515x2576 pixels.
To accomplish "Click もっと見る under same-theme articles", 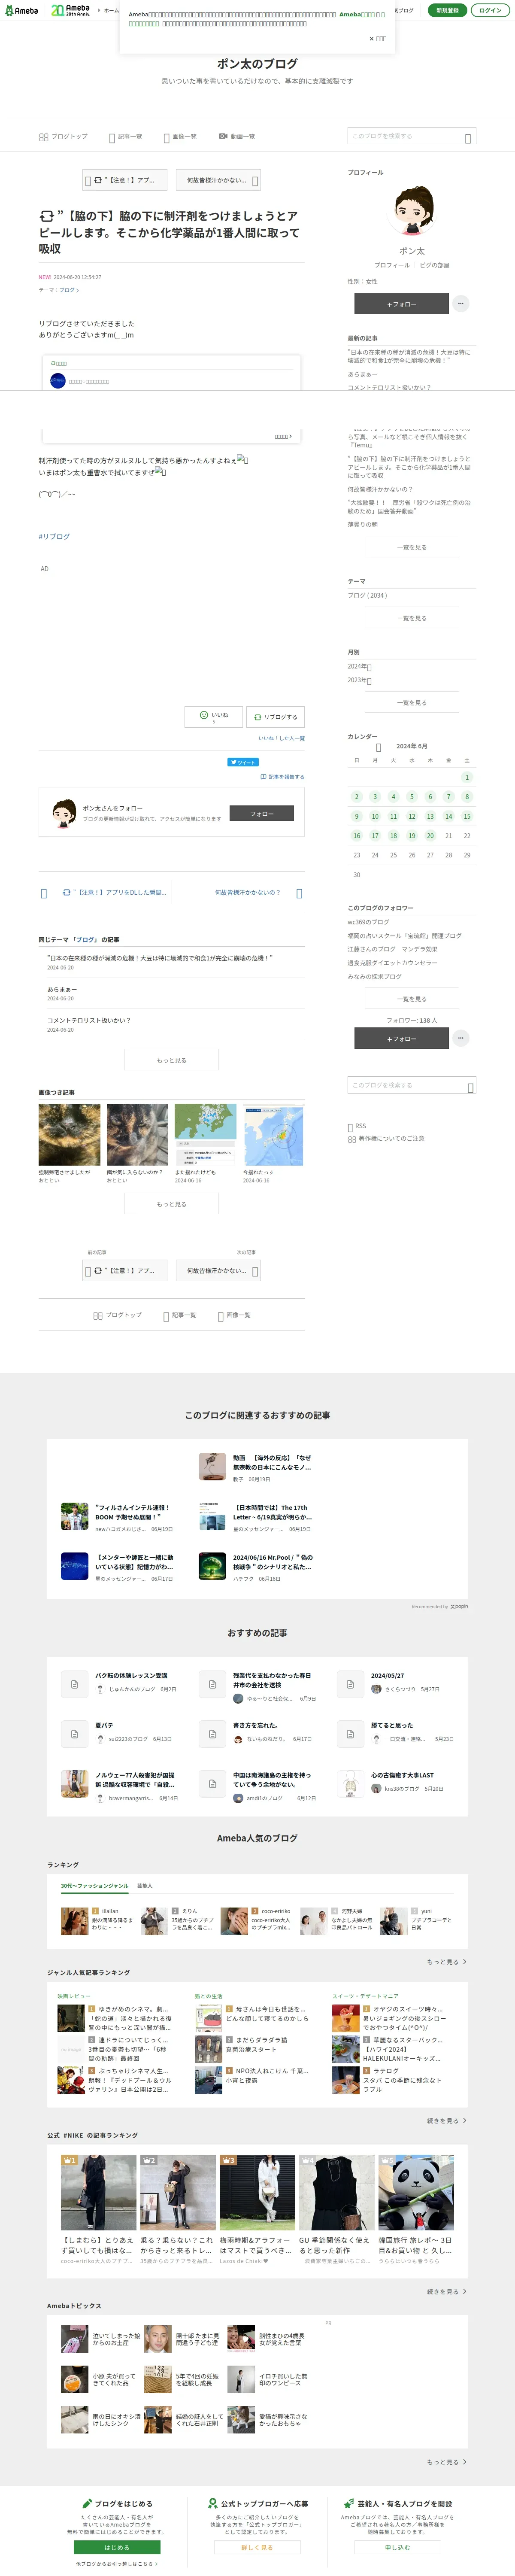I will [171, 1060].
